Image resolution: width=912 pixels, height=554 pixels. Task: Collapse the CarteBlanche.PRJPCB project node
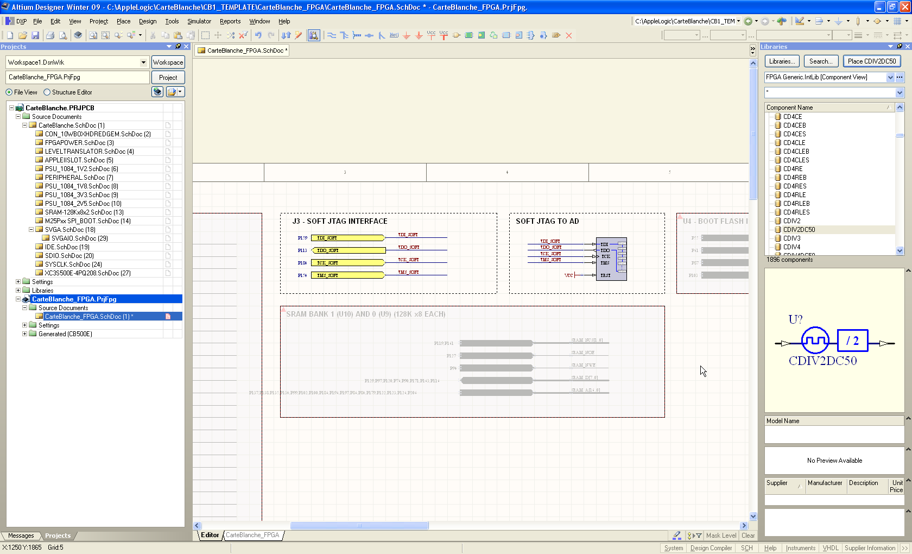tap(11, 108)
